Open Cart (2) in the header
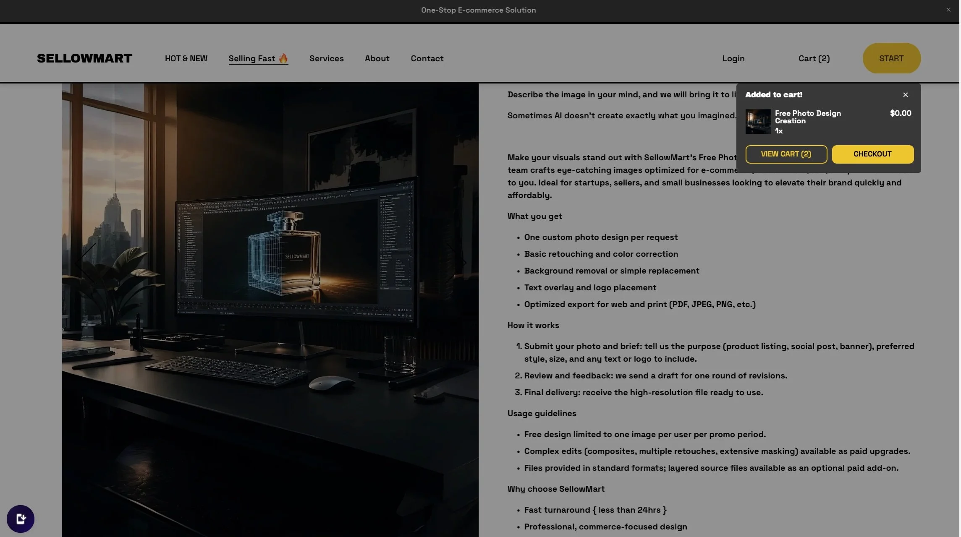Viewport: 961px width, 537px height. pyautogui.click(x=814, y=58)
